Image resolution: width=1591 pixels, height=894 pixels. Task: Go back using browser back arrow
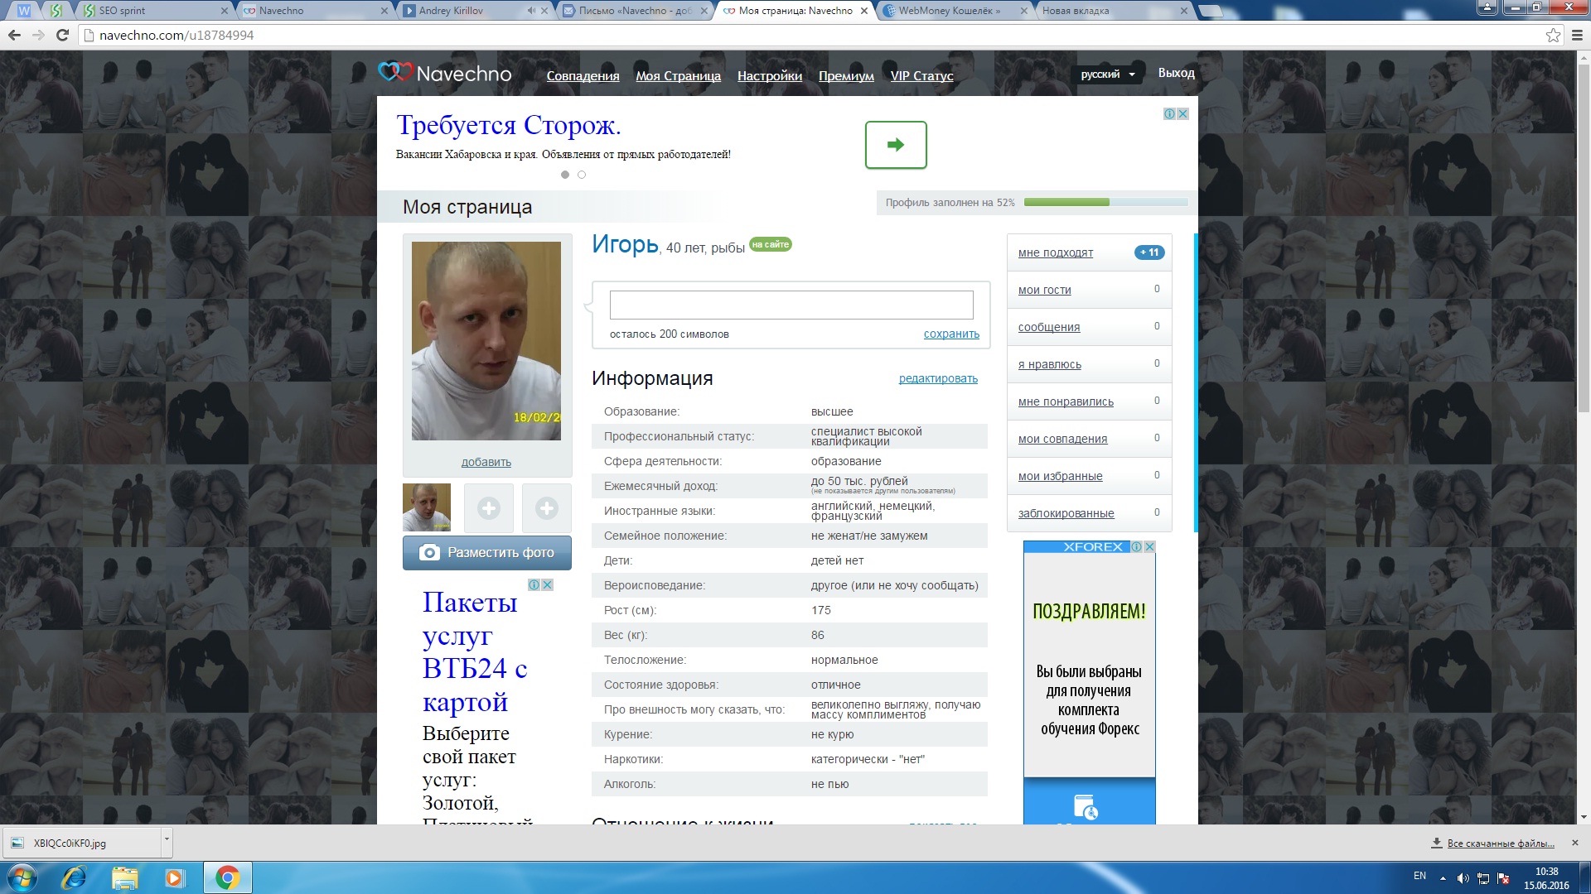[x=14, y=35]
